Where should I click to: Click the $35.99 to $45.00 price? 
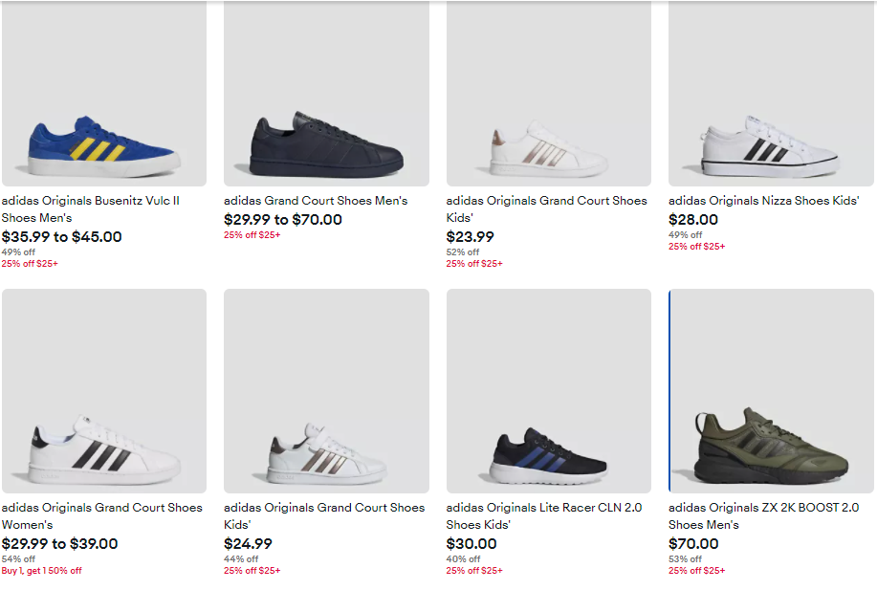(x=62, y=237)
